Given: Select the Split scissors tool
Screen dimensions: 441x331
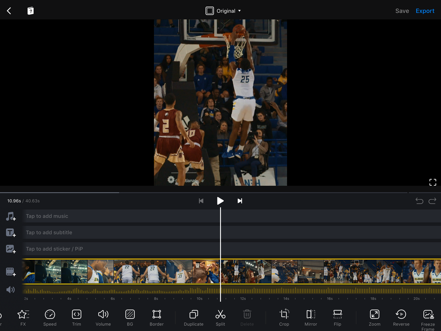Looking at the screenshot, I should [220, 317].
